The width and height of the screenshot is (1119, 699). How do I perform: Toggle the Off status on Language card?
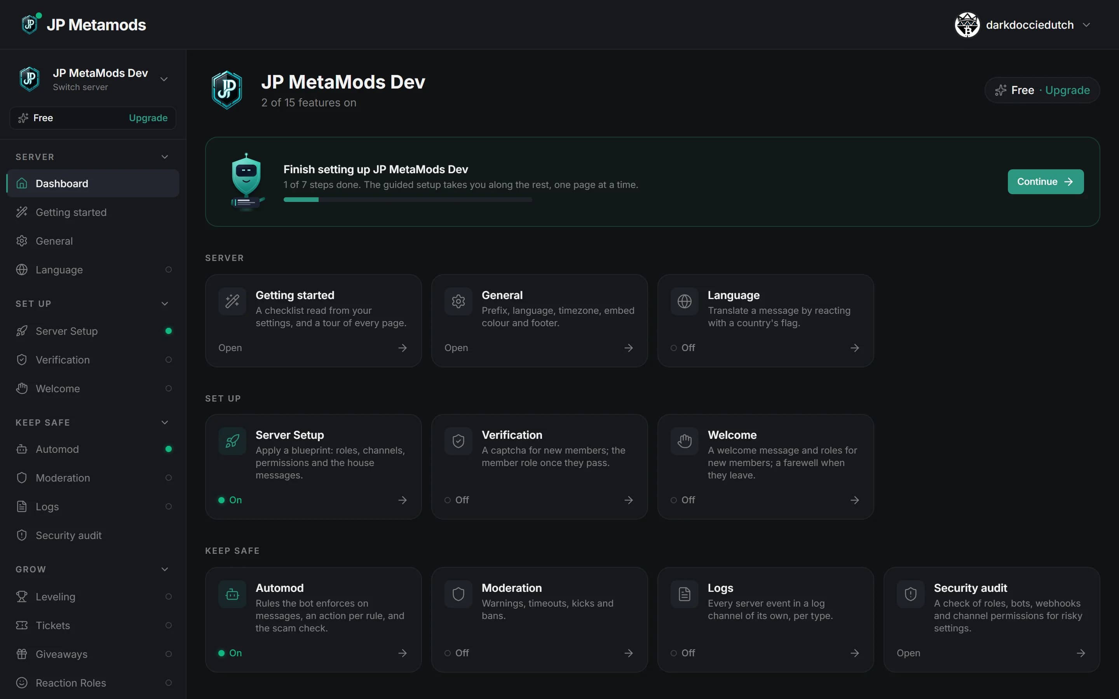683,348
